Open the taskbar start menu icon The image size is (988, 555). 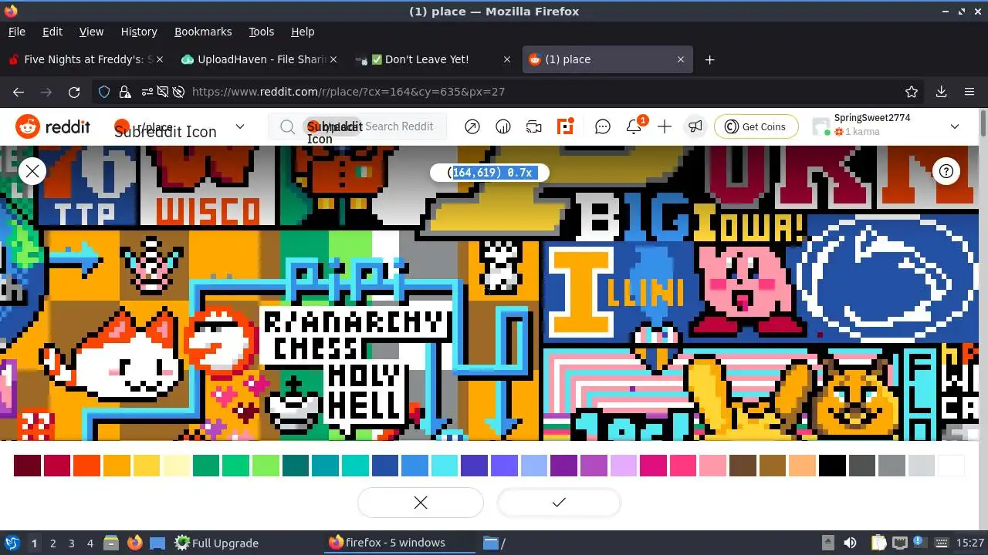point(12,543)
